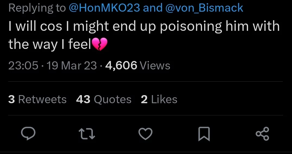The height and width of the screenshot is (154, 292).
Task: Open the share options icon
Action: [x=262, y=134]
